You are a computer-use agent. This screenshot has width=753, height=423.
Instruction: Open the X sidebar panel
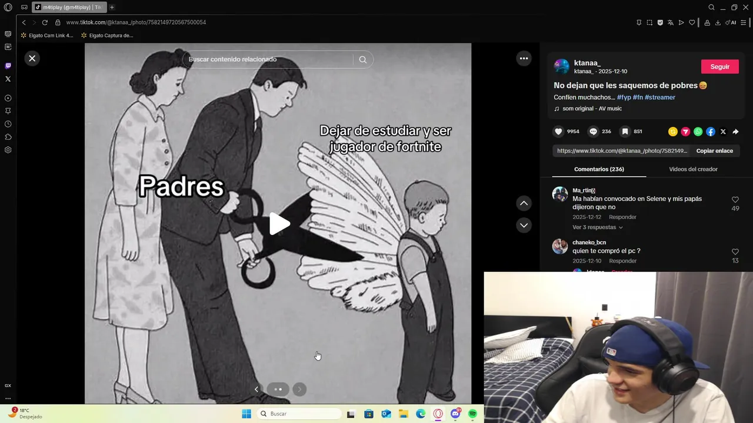8,79
